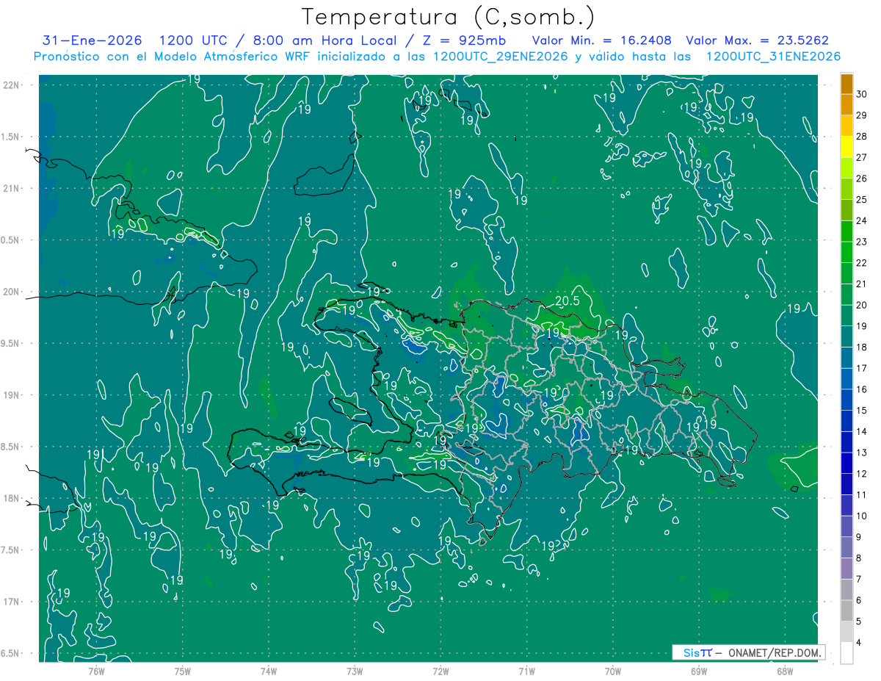Click the '17N' latitude axis label
The width and height of the screenshot is (881, 681).
(x=11, y=602)
